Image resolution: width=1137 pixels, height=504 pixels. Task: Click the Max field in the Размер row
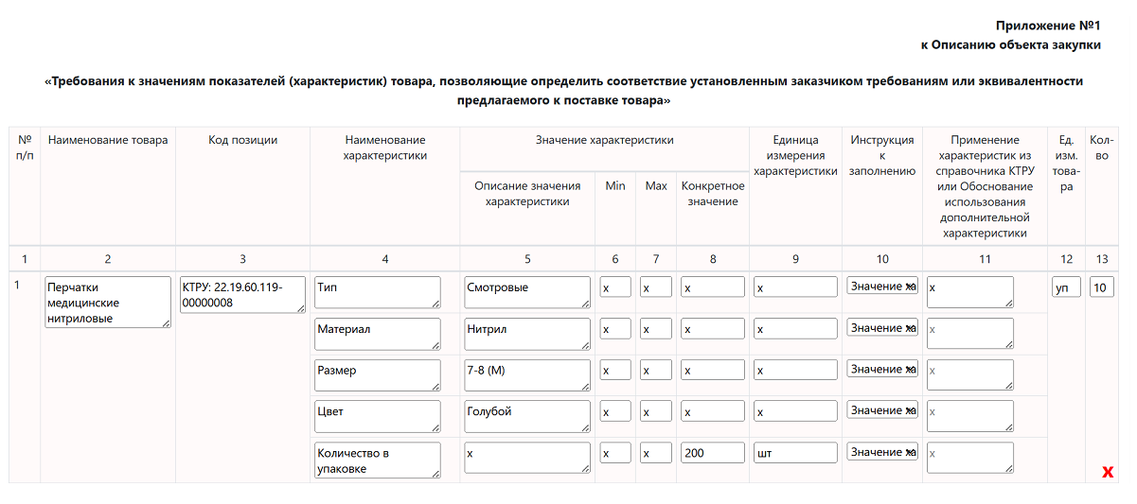pos(655,370)
